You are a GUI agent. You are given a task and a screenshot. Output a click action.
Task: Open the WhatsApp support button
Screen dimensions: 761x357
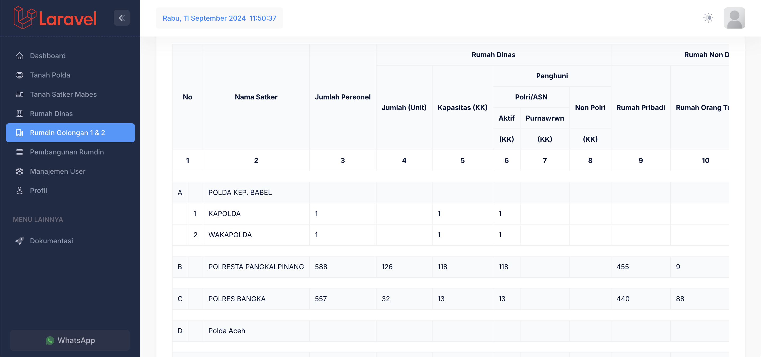pos(70,340)
